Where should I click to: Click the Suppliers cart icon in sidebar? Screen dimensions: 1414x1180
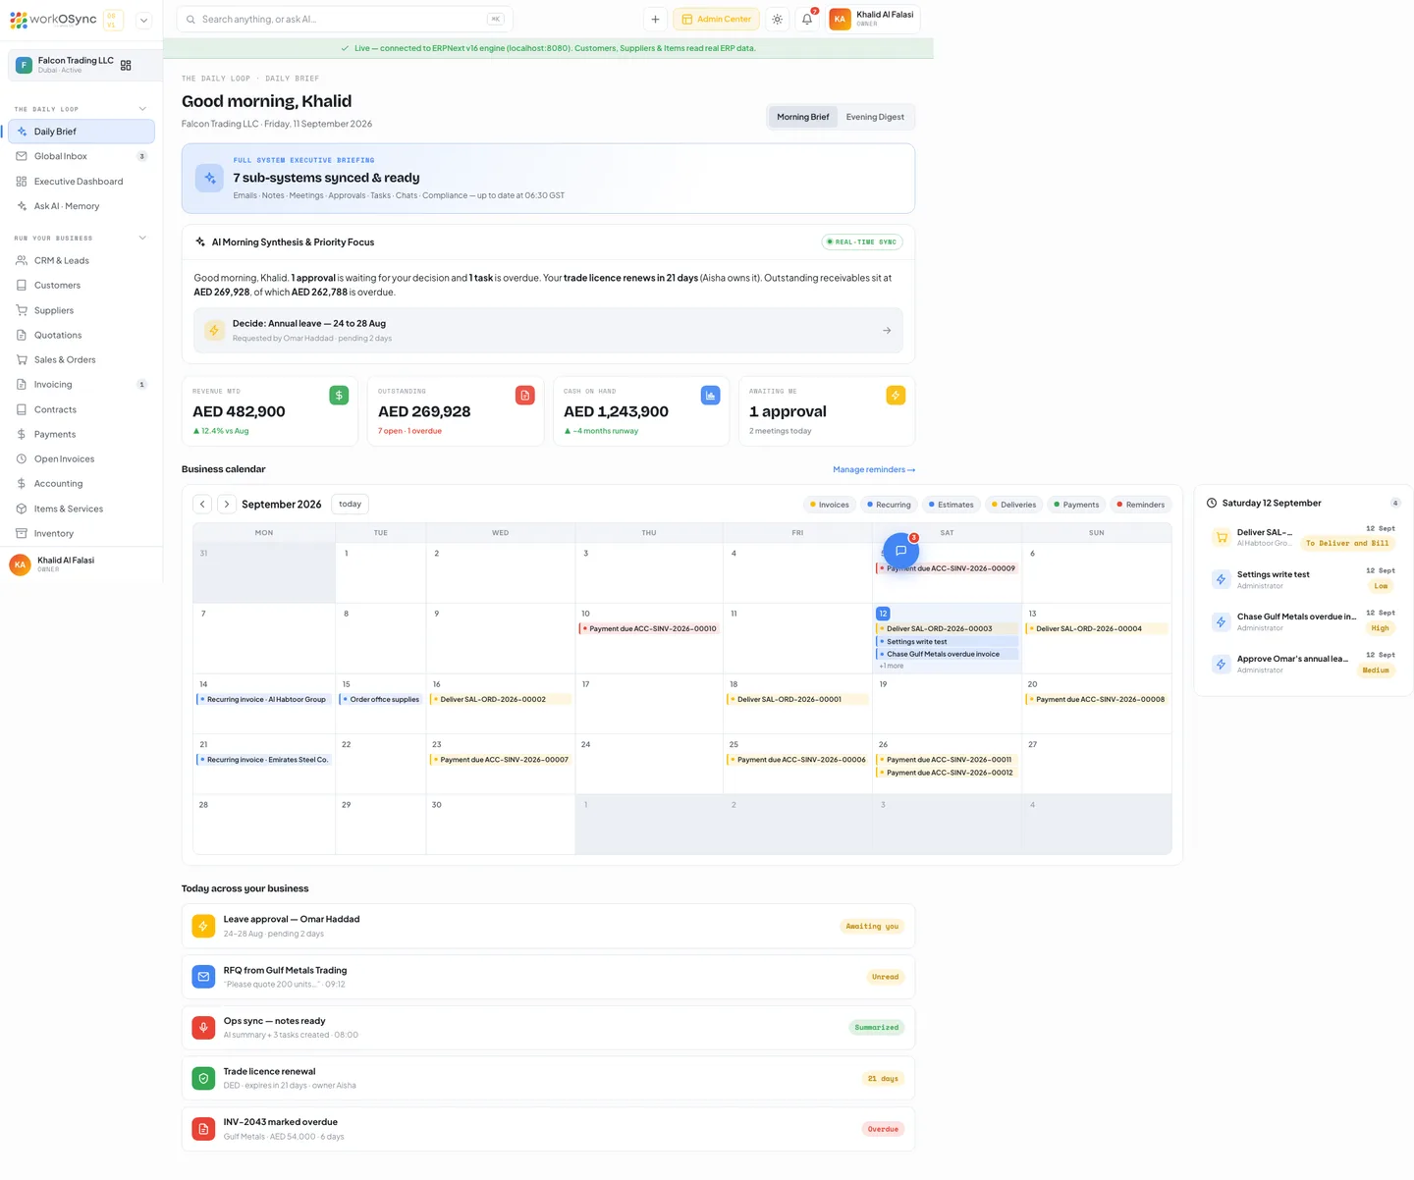[22, 310]
